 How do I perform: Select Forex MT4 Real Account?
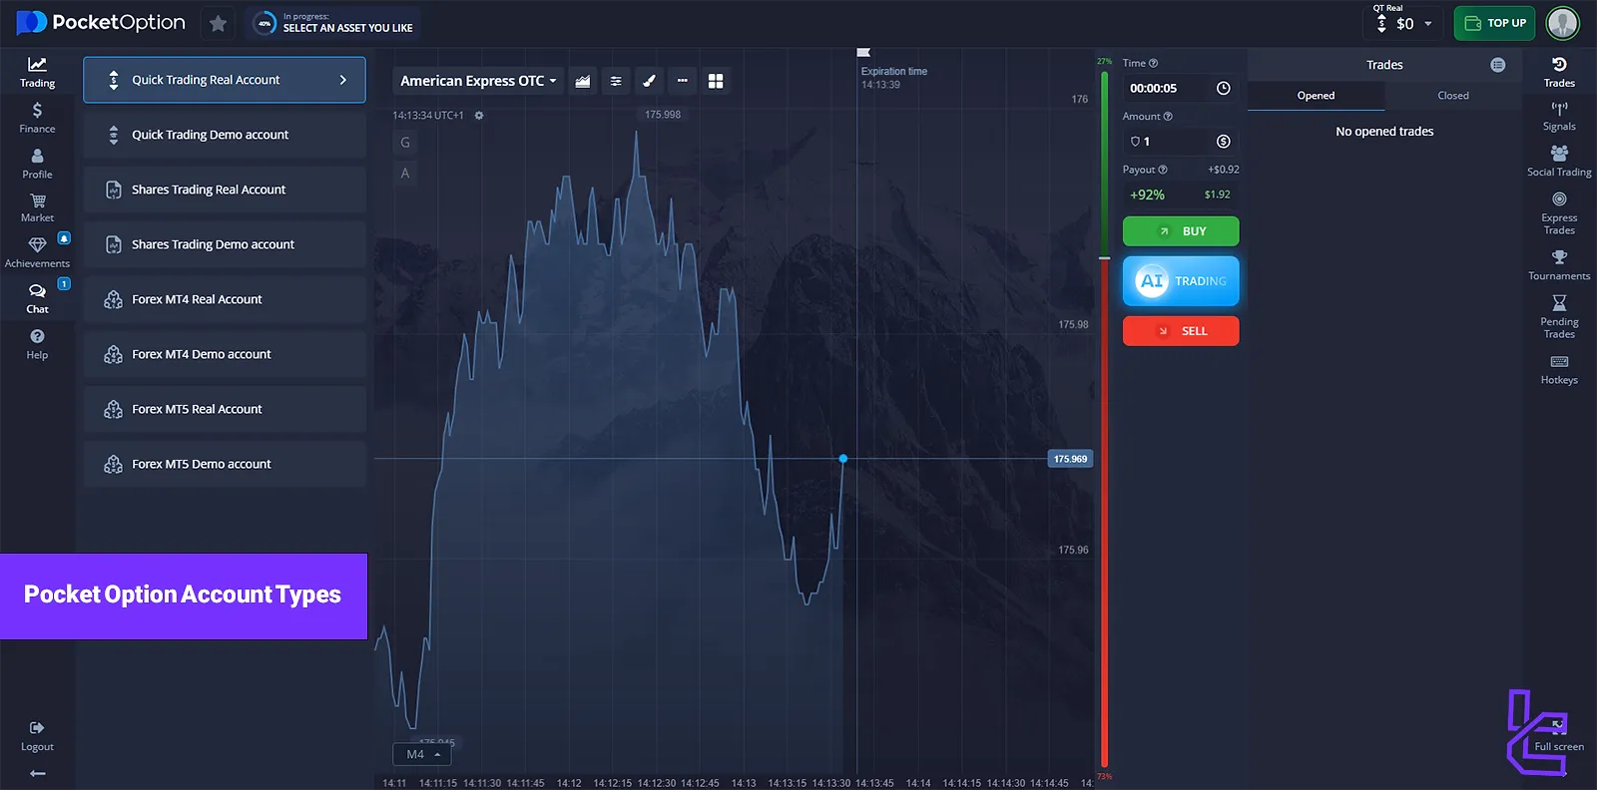point(225,299)
